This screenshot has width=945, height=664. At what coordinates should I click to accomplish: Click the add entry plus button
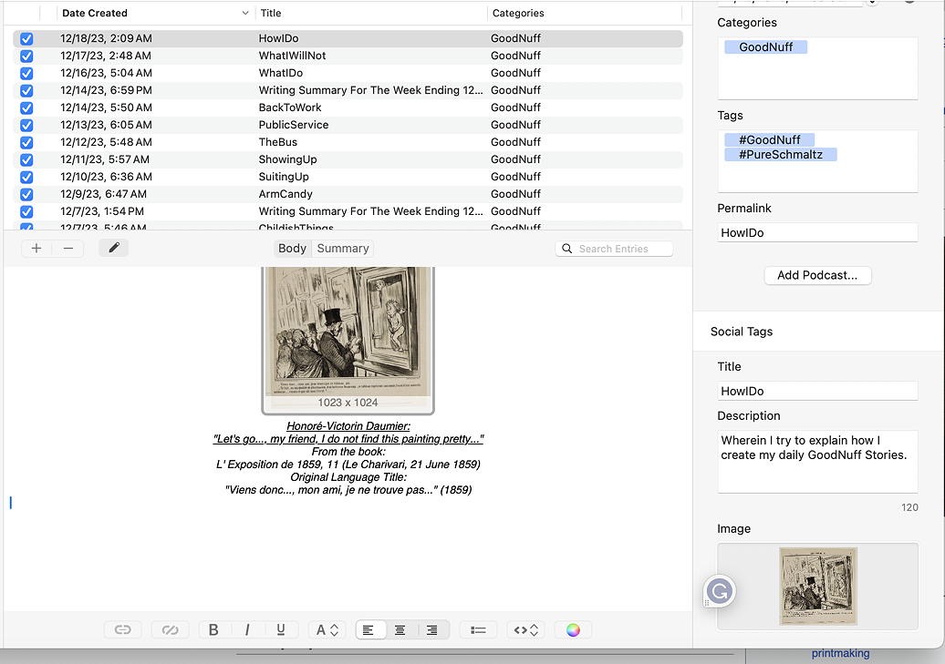pyautogui.click(x=36, y=248)
